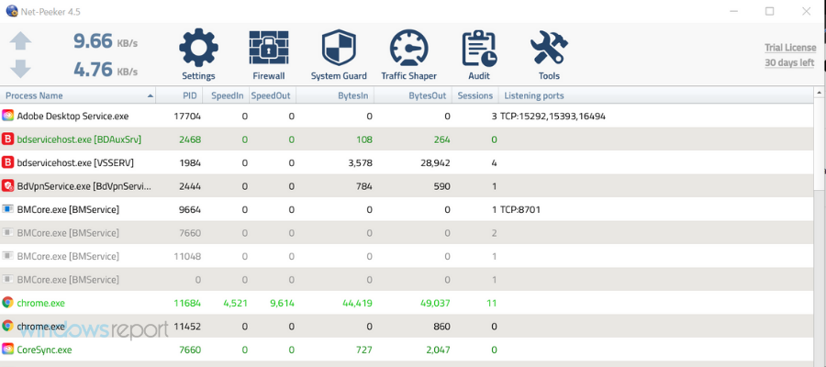
Task: Sort by the PID column header
Action: [x=180, y=95]
